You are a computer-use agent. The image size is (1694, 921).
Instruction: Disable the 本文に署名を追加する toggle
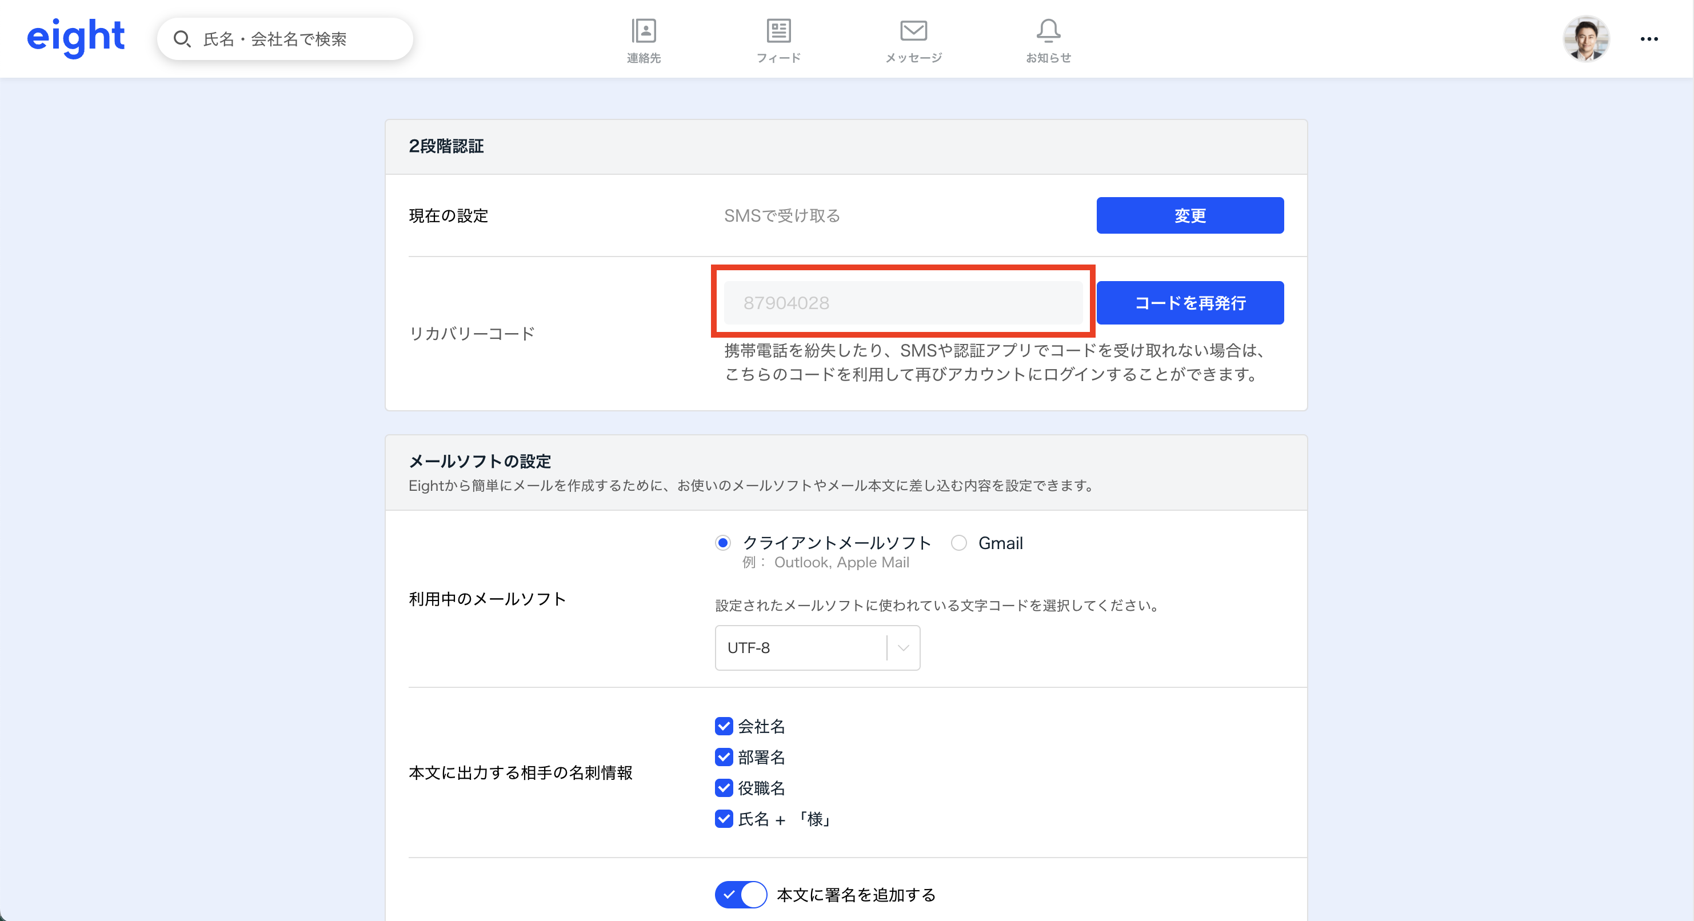point(741,895)
